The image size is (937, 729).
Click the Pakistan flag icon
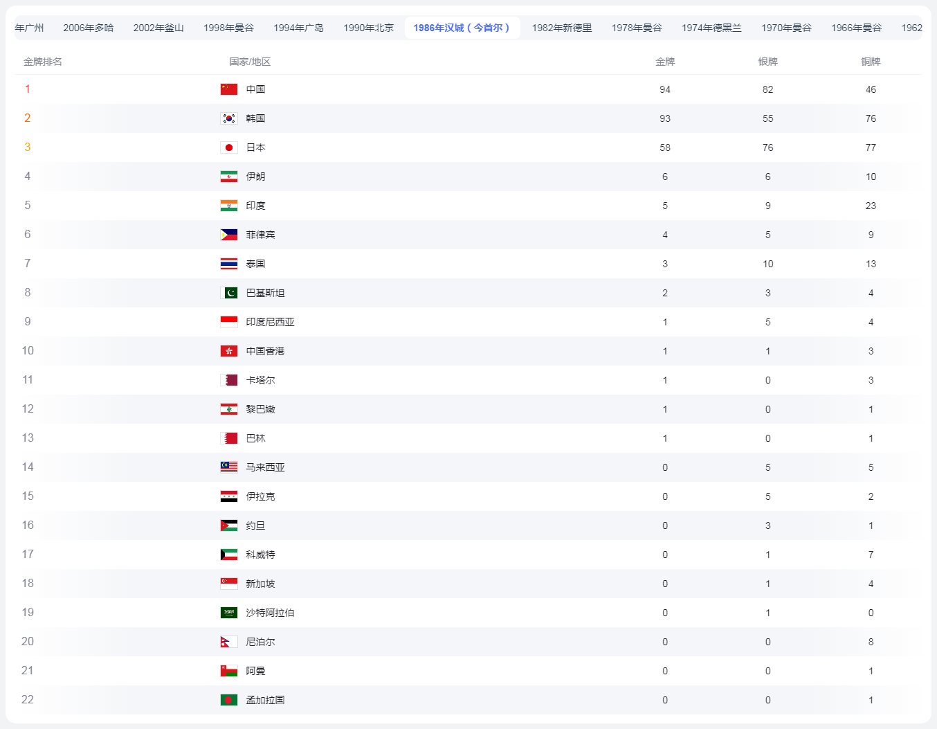click(229, 293)
